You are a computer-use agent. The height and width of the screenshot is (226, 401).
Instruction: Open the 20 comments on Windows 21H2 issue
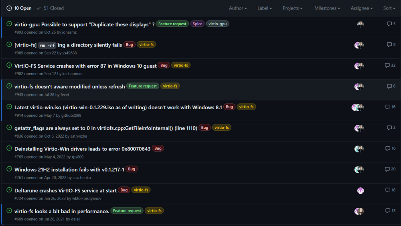tap(390, 169)
